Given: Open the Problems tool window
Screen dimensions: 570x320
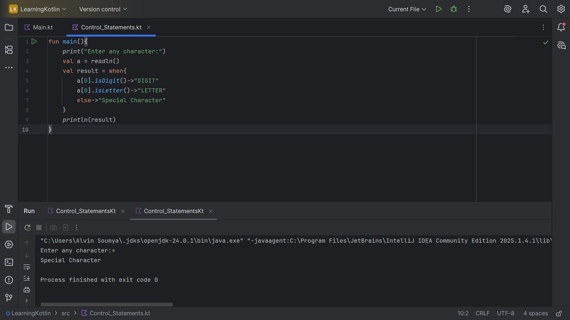Looking at the screenshot, I should pyautogui.click(x=9, y=280).
